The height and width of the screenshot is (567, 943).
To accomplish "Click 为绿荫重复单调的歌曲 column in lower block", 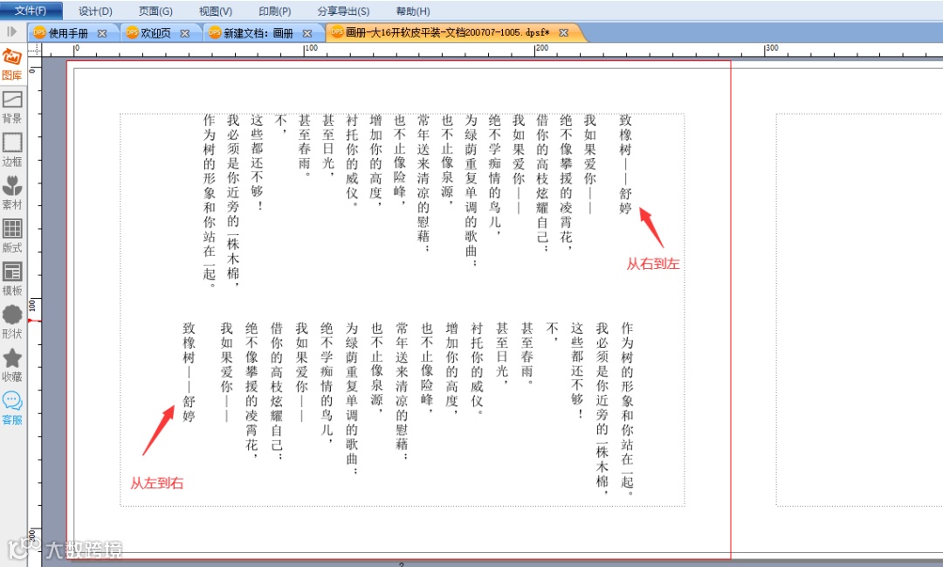I will tap(352, 398).
